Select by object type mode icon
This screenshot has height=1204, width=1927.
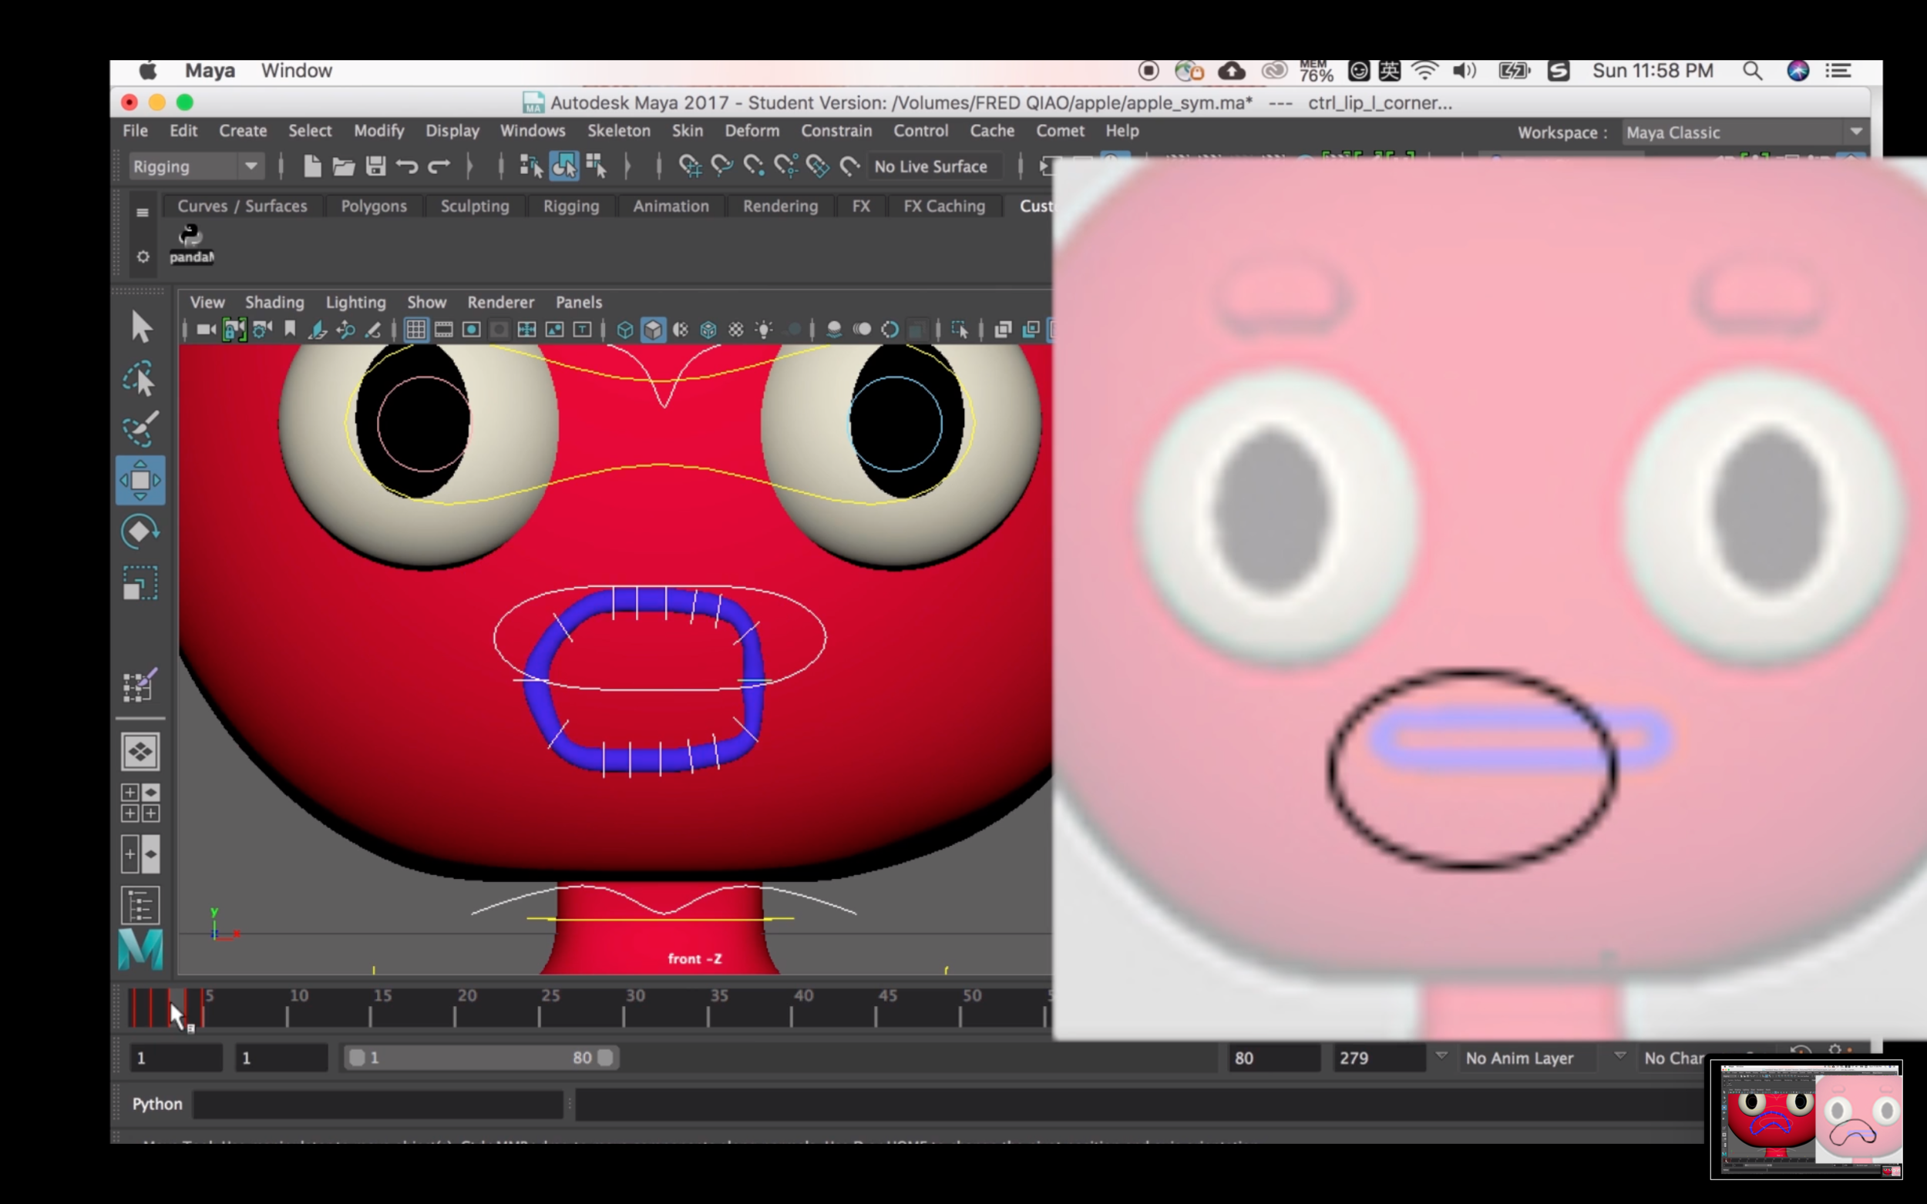click(564, 166)
